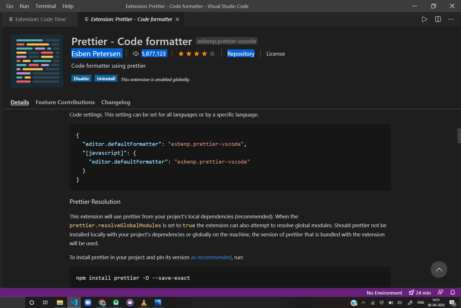Open VLC media player from taskbar
461x308 pixels.
coord(144,303)
